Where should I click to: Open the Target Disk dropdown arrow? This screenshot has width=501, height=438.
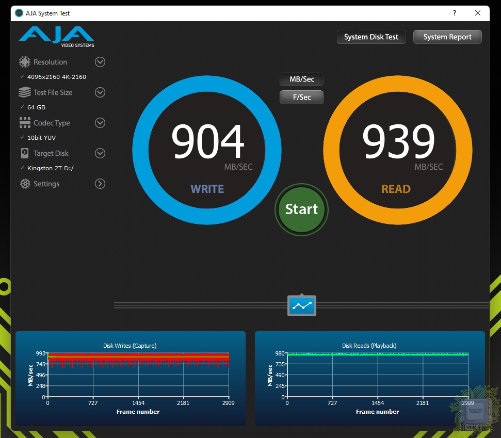[100, 153]
